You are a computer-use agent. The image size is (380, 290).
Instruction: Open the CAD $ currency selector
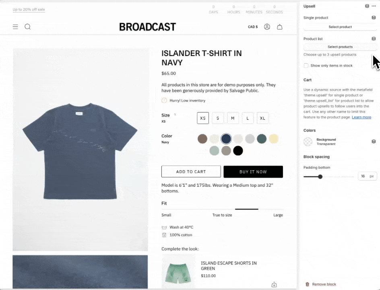click(253, 27)
